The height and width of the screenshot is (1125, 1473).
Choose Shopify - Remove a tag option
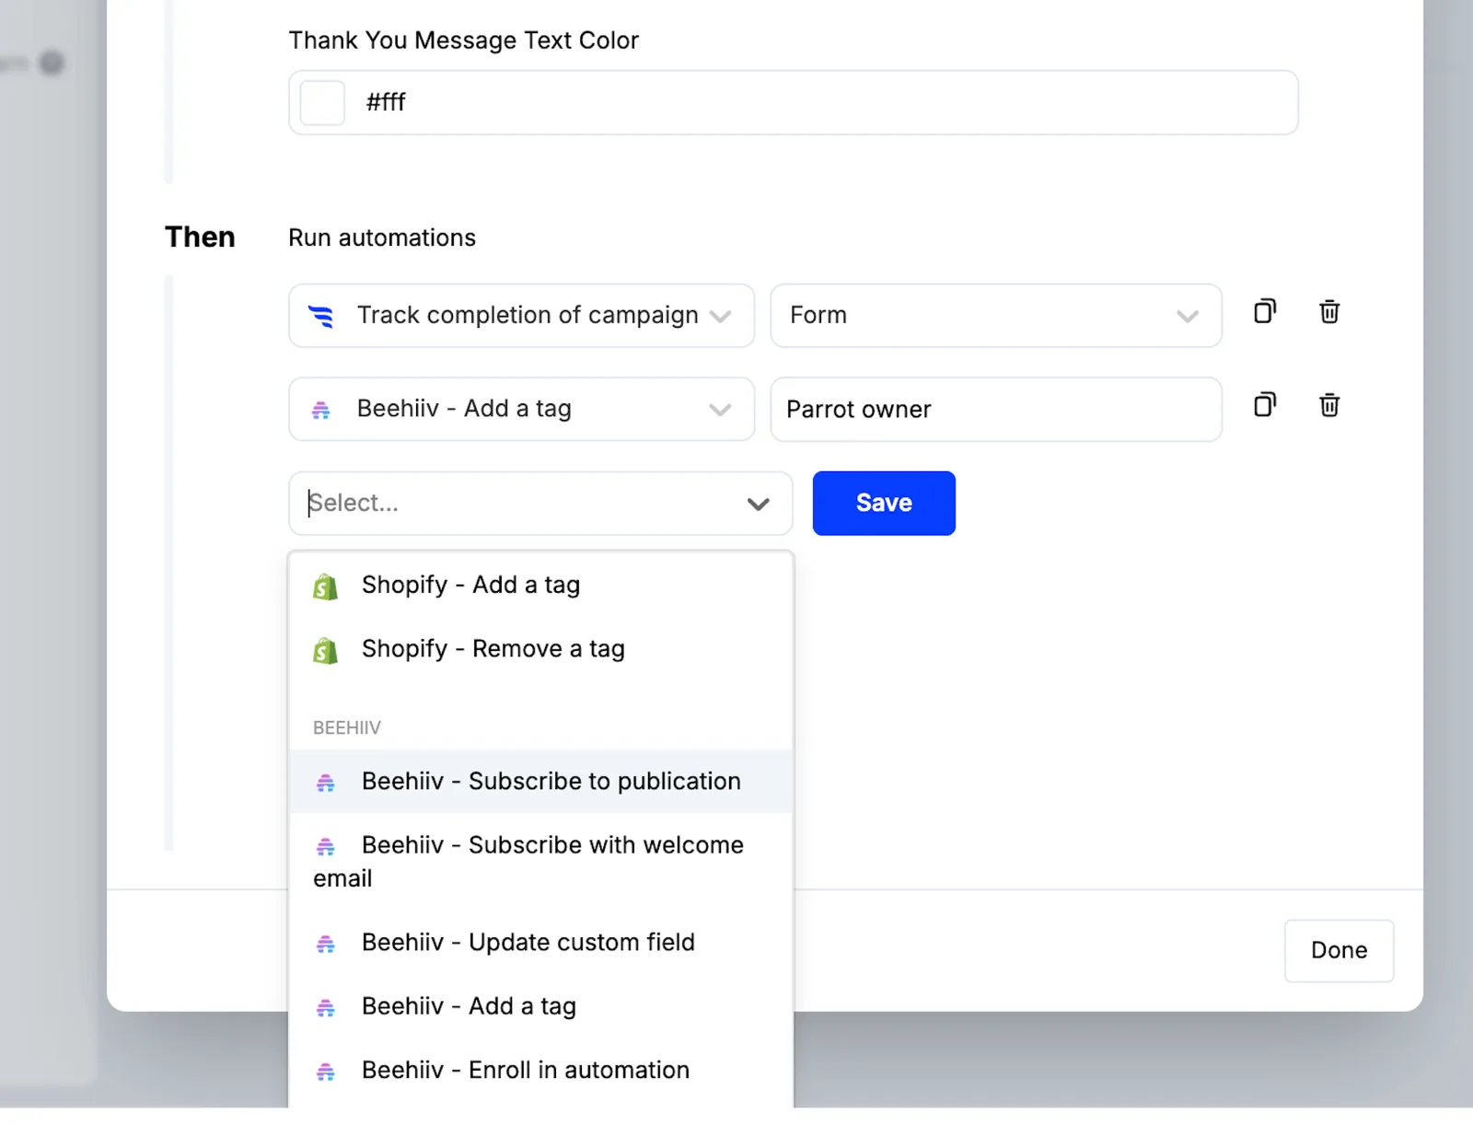coord(540,649)
